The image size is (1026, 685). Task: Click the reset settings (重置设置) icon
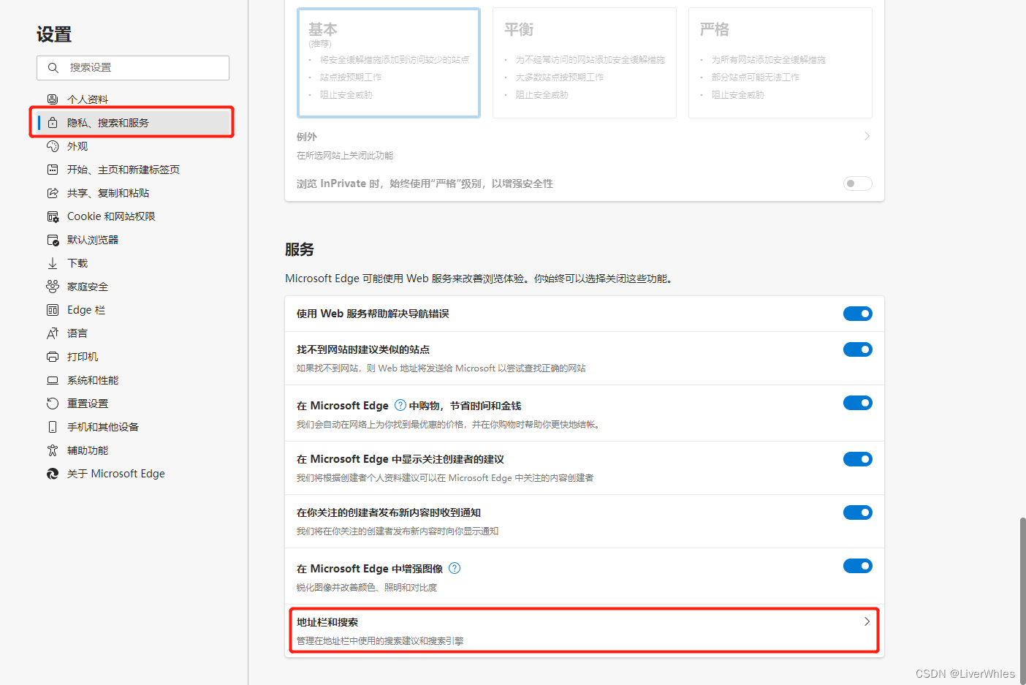pos(53,404)
